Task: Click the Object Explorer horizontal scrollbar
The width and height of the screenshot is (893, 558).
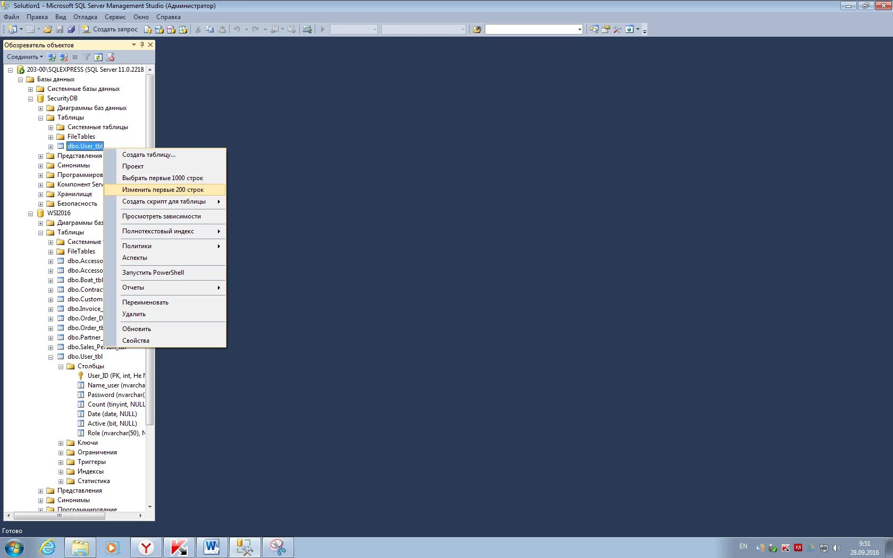Action: pyautogui.click(x=59, y=515)
